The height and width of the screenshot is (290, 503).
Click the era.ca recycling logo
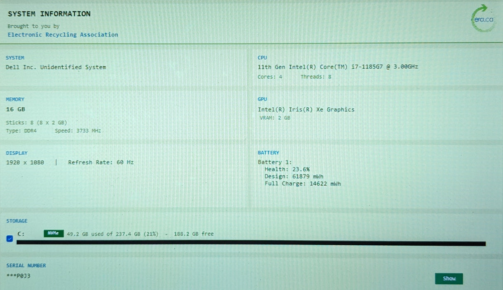tap(484, 18)
